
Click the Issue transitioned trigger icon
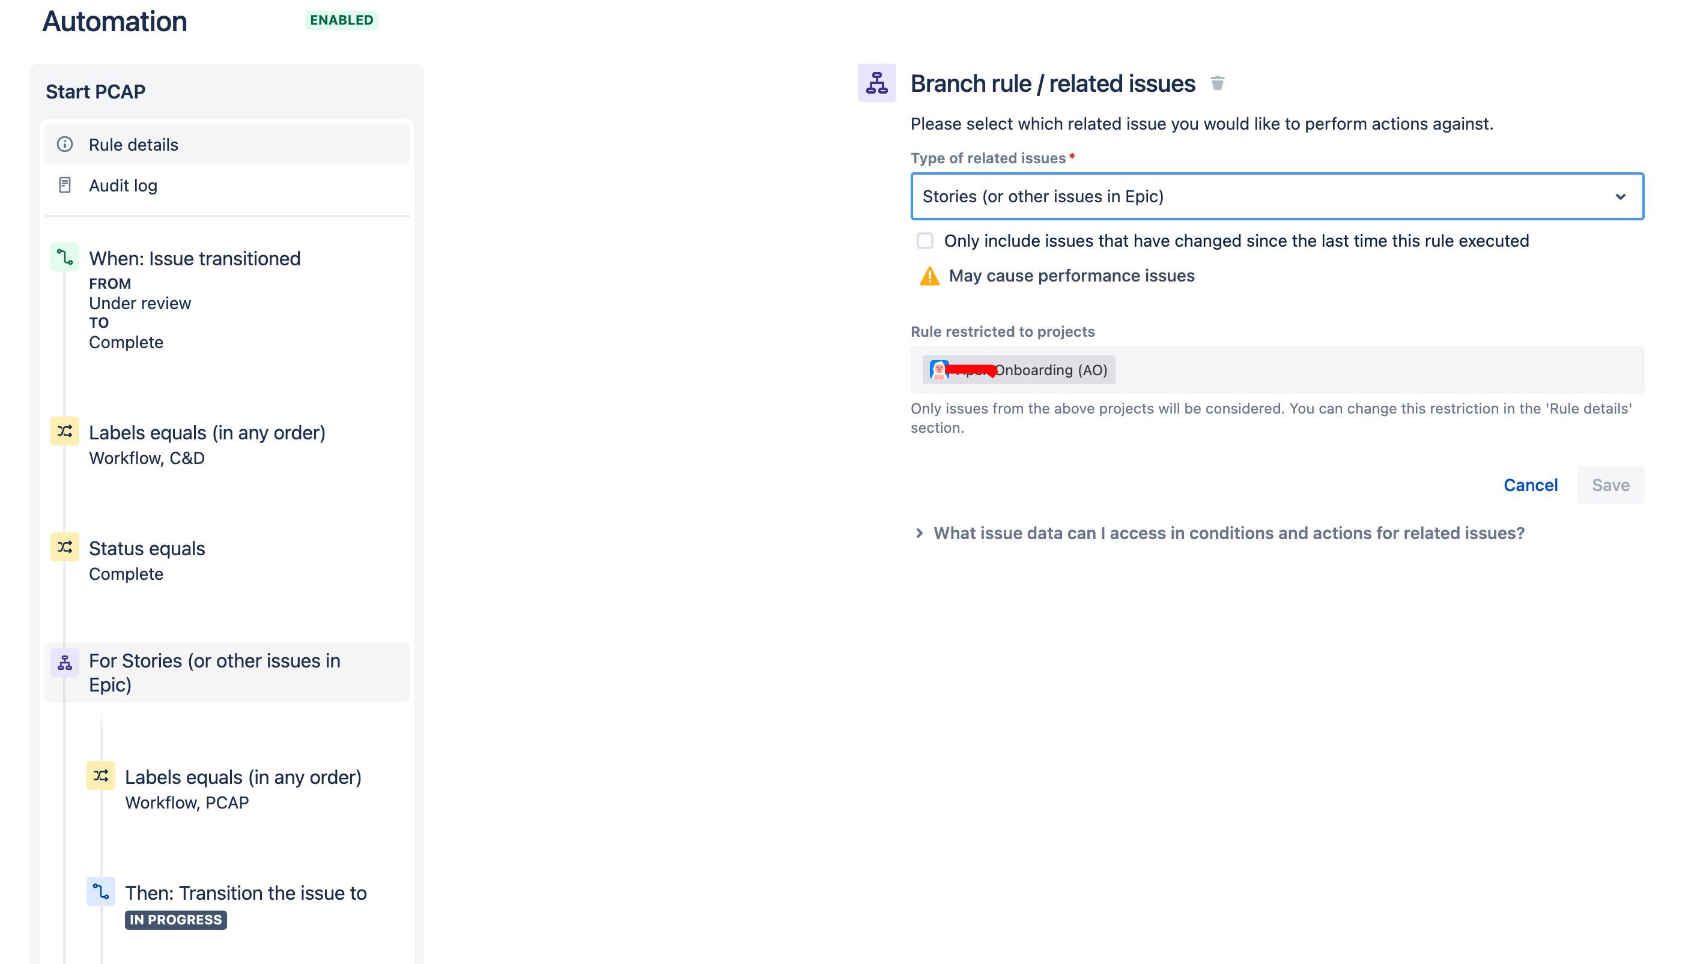click(64, 257)
